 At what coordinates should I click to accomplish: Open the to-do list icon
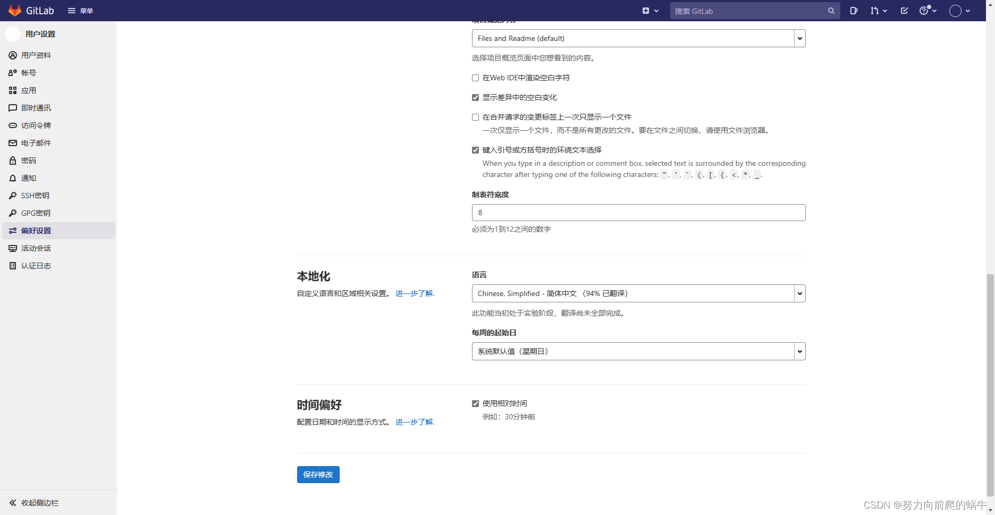(x=904, y=11)
